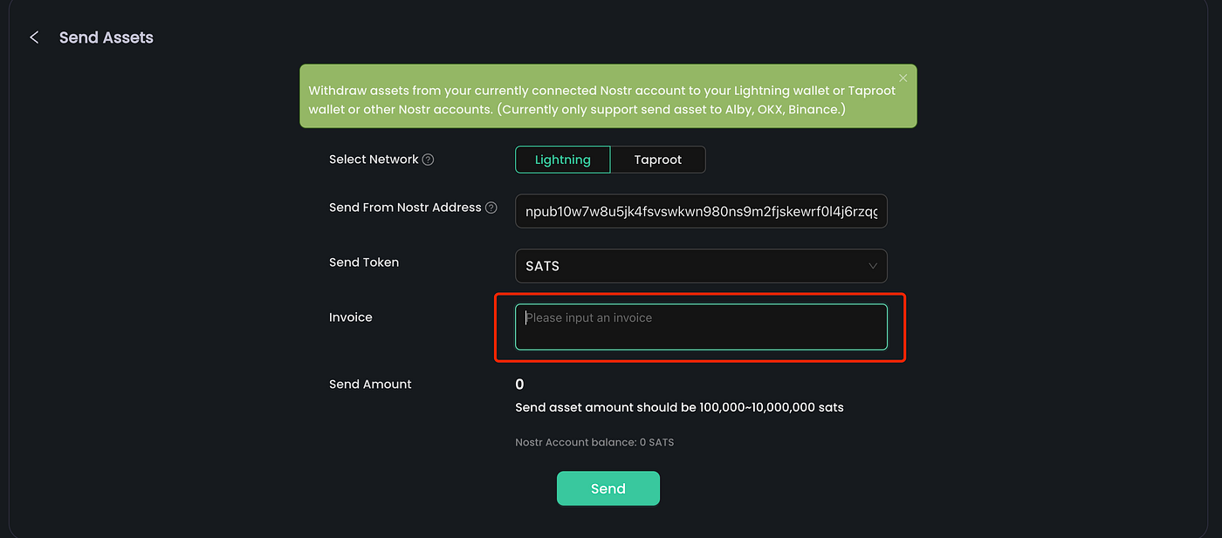Click the Nostr address field starting with npub10w7
Viewport: 1222px width, 538px height.
tap(701, 211)
